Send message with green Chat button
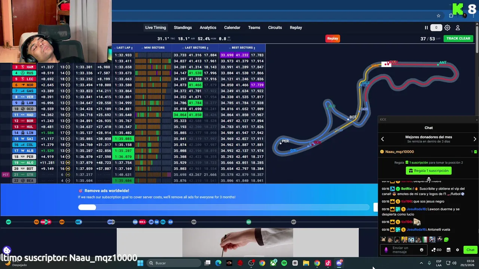 tap(470, 250)
